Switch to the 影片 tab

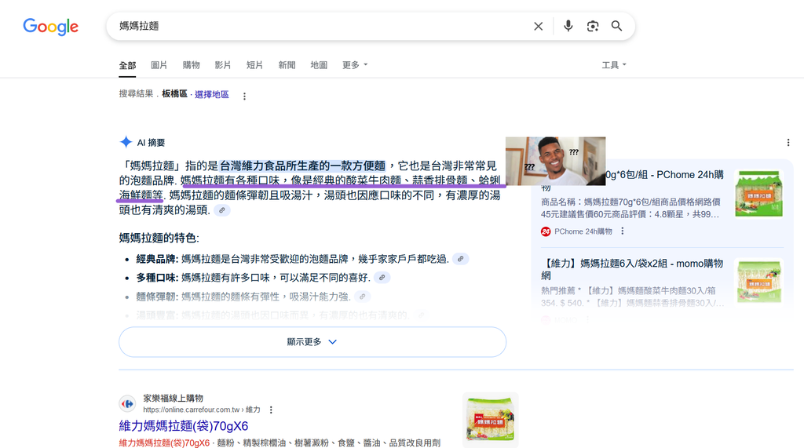coord(222,65)
